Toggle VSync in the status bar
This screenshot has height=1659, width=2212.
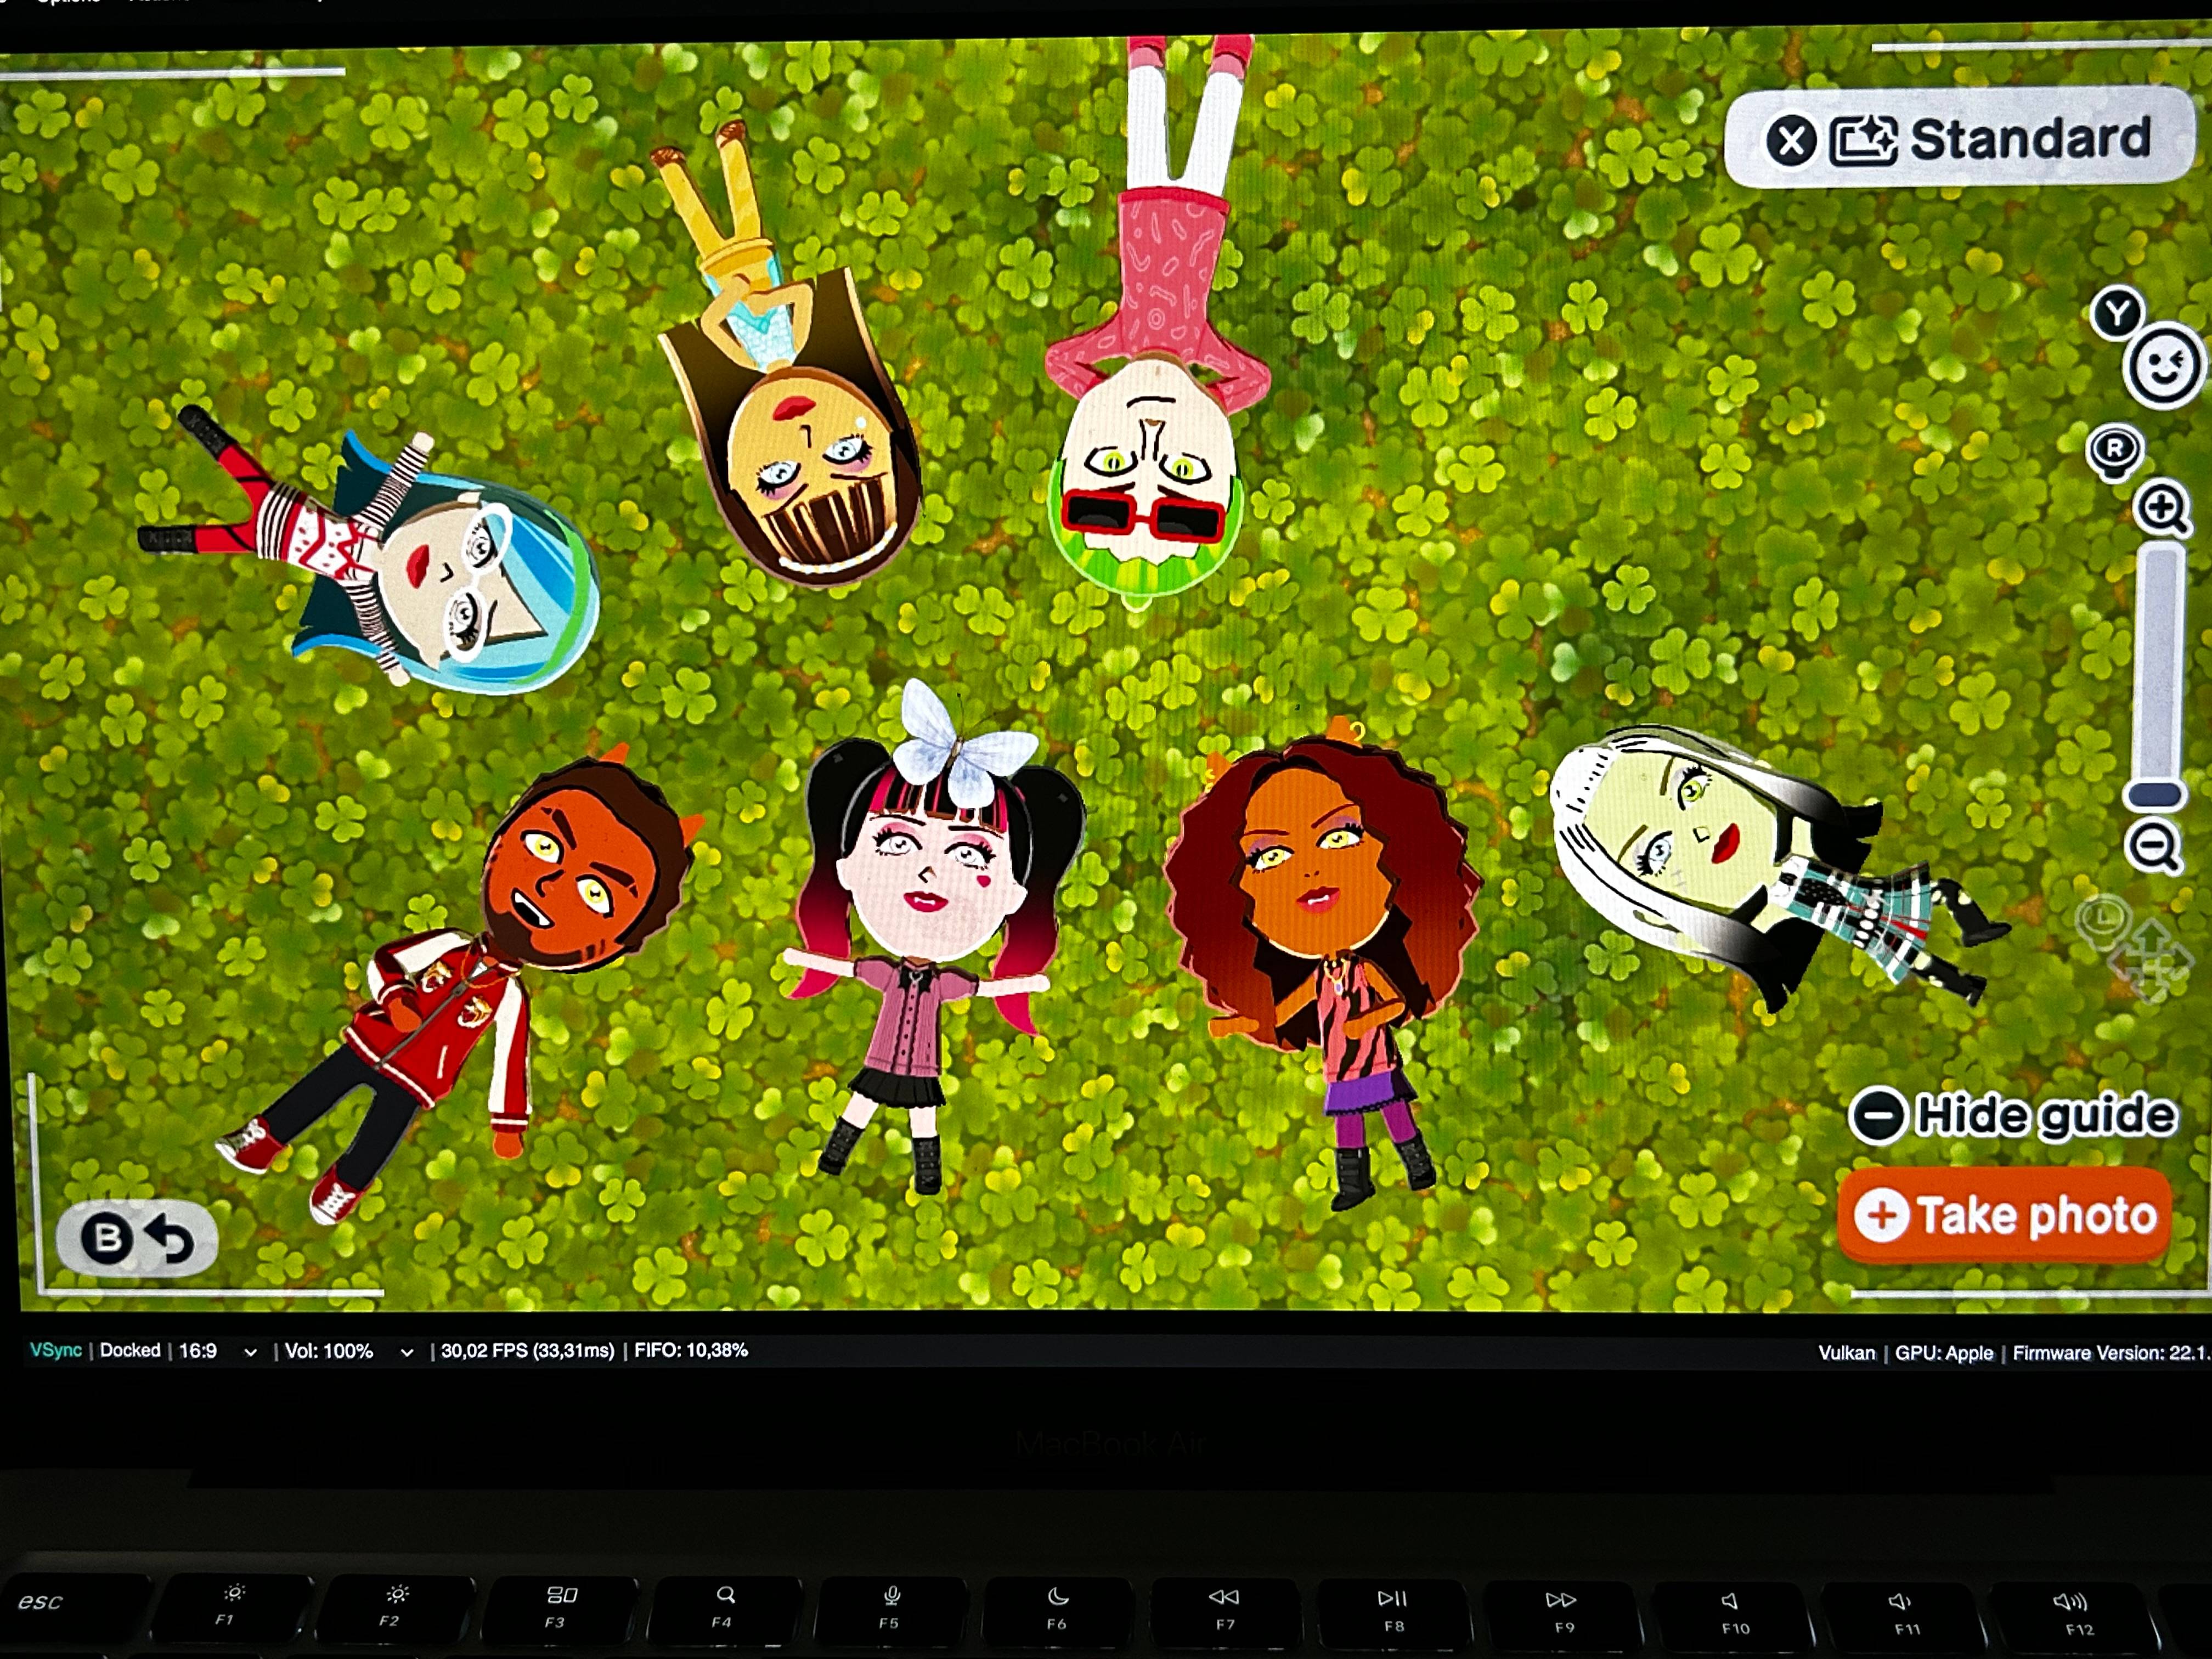[56, 1350]
